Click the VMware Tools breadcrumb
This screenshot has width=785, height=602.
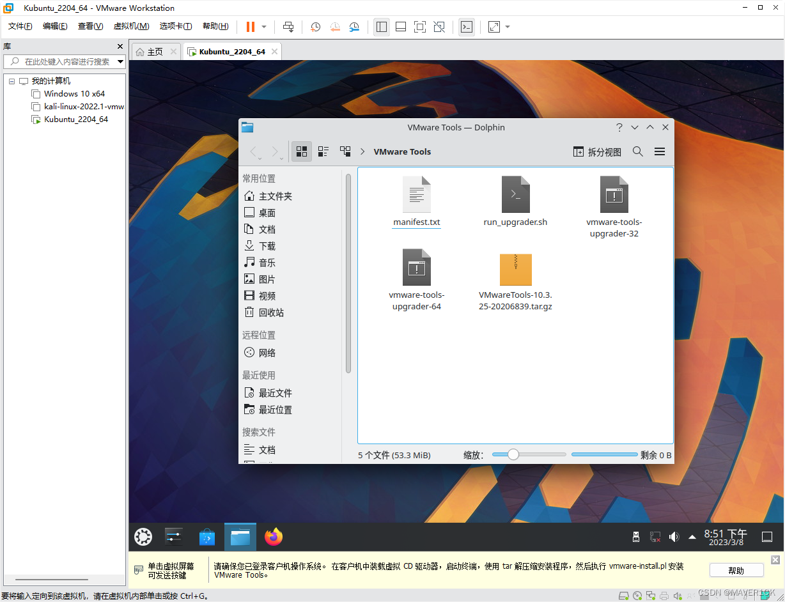point(402,152)
